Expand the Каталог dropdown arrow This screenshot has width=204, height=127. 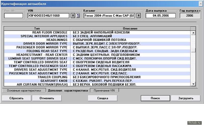tap(139, 16)
